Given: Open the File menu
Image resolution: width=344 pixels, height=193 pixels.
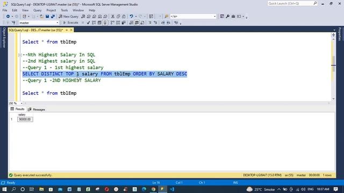Looking at the screenshot, I should tap(5, 10).
